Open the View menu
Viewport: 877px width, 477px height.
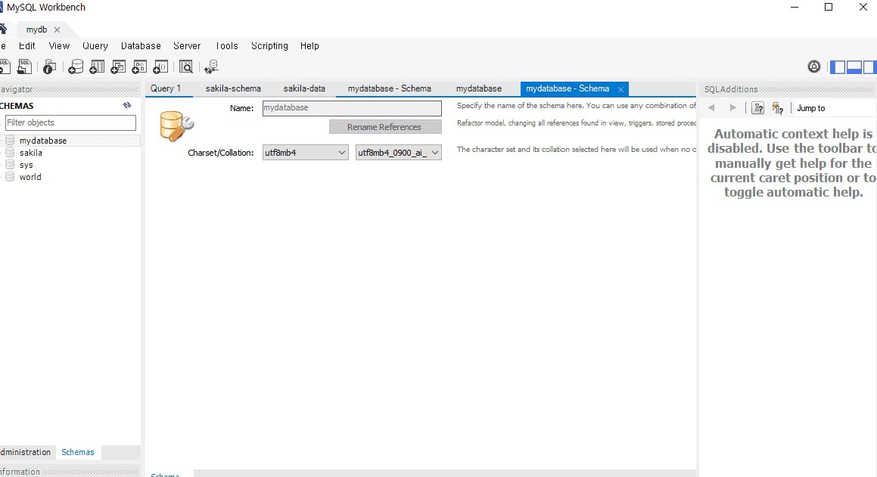[x=59, y=46]
